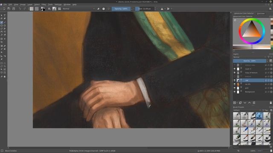Select the Elliptical Selection tool
Image resolution: width=273 pixels, height=153 pixels.
(x=5, y=63)
